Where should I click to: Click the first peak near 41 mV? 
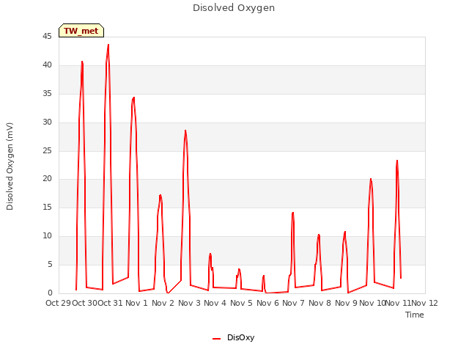click(82, 62)
